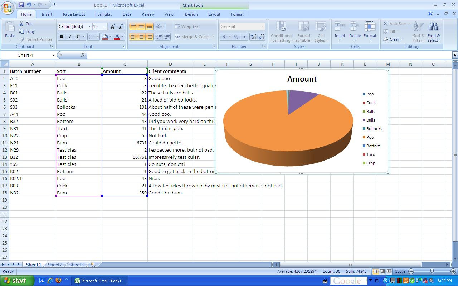Open the Delete cells dropdown arrow
Image resolution: width=458 pixels, height=286 pixels.
[x=355, y=40]
